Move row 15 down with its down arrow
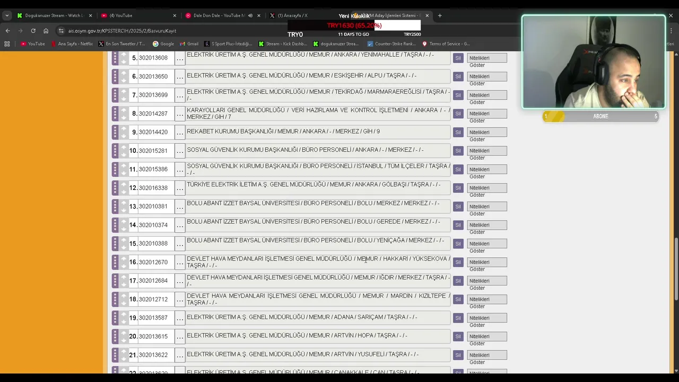Viewport: 679px width, 382px height. (x=124, y=247)
